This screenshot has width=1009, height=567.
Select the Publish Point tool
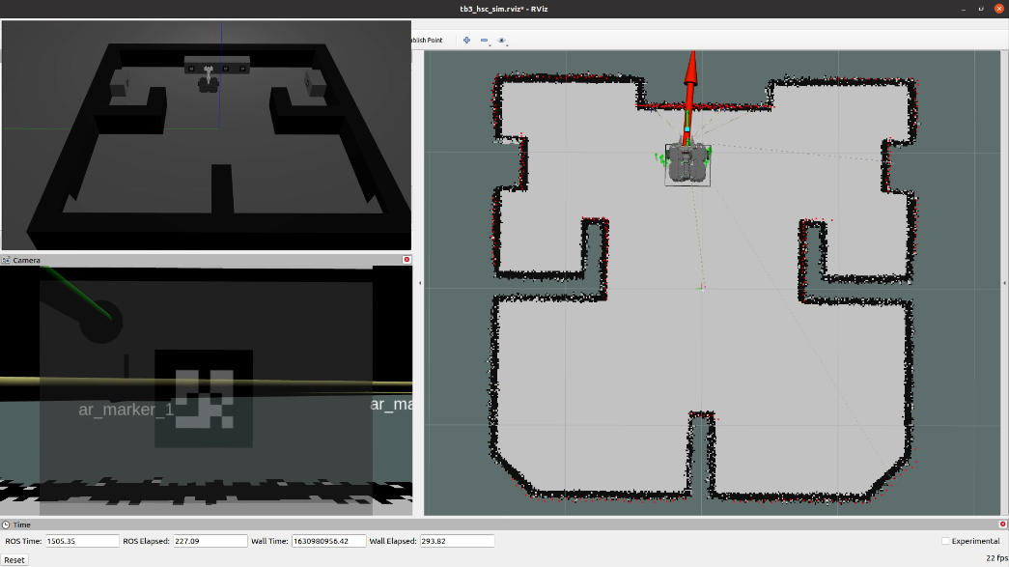tap(426, 41)
